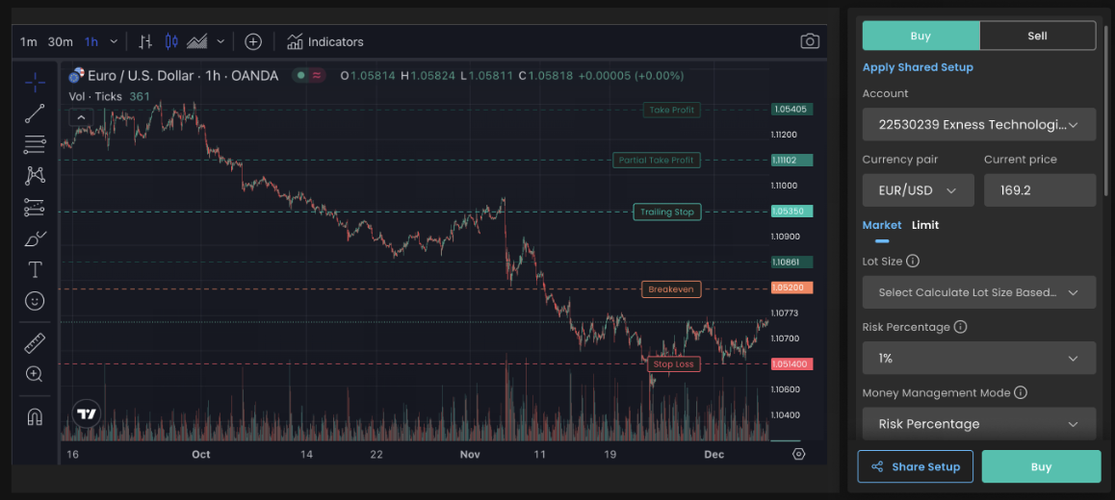Collapse the indicator legend arrow

(x=81, y=117)
